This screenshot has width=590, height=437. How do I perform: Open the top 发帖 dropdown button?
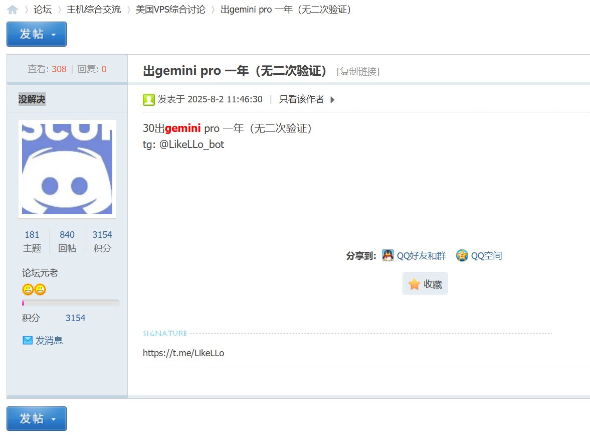point(37,34)
